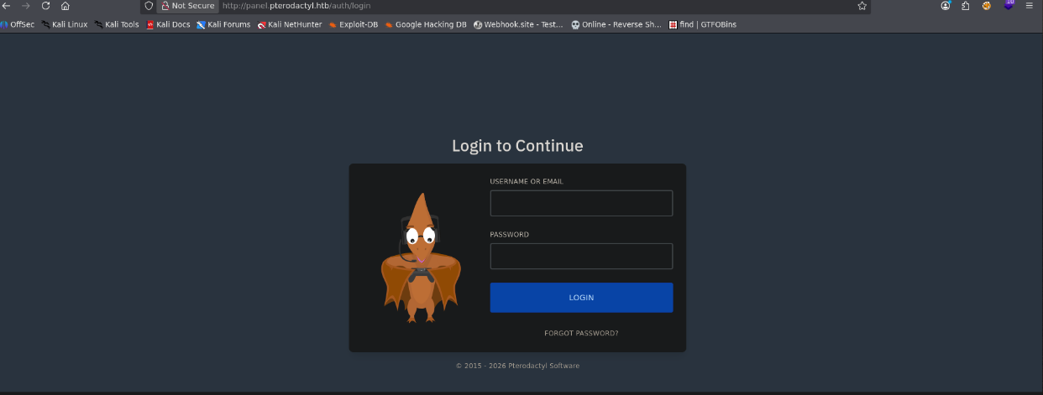Open the browser home page icon
Viewport: 1043px width, 395px height.
pos(66,6)
